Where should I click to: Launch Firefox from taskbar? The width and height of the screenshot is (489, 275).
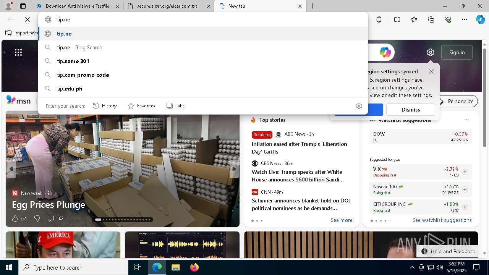(x=194, y=267)
